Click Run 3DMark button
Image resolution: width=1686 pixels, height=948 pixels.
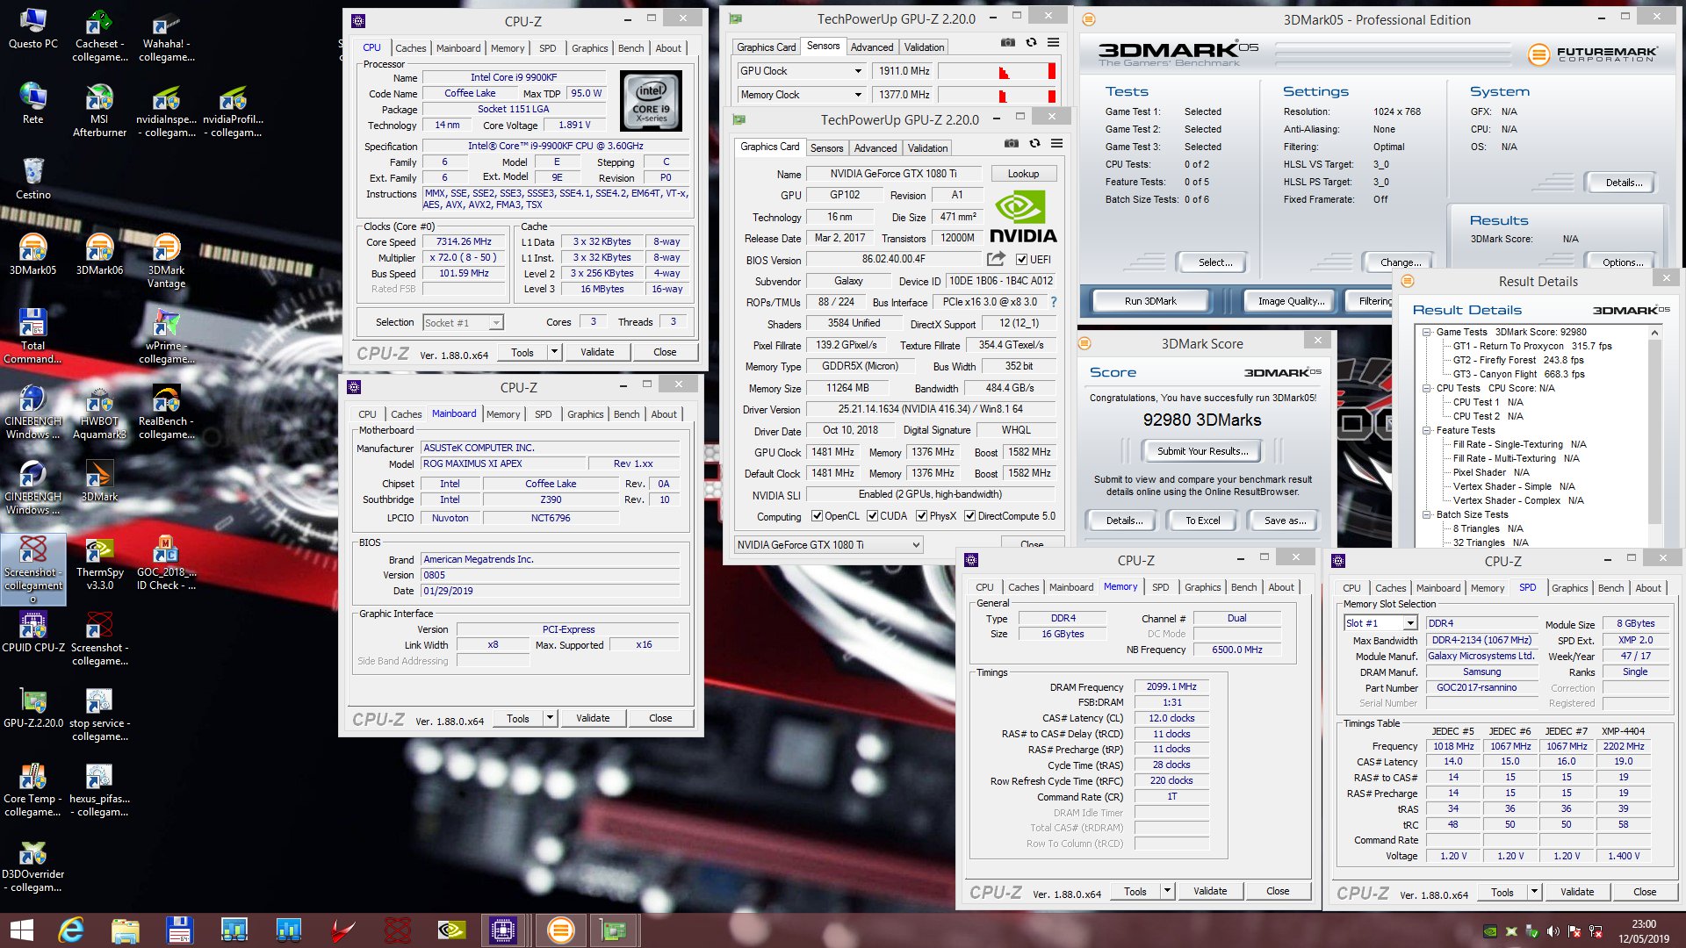(1150, 301)
